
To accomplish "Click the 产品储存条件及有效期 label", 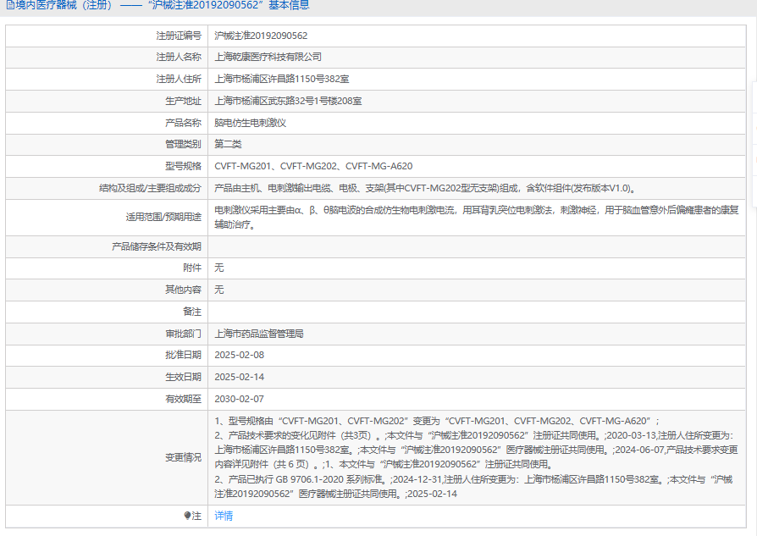I will (157, 246).
